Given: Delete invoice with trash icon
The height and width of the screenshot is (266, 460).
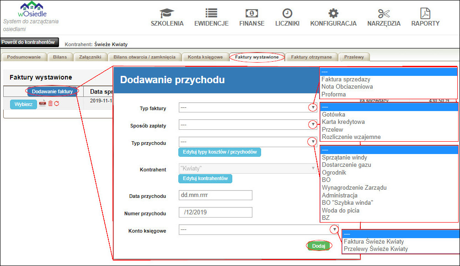Looking at the screenshot, I should (50, 103).
